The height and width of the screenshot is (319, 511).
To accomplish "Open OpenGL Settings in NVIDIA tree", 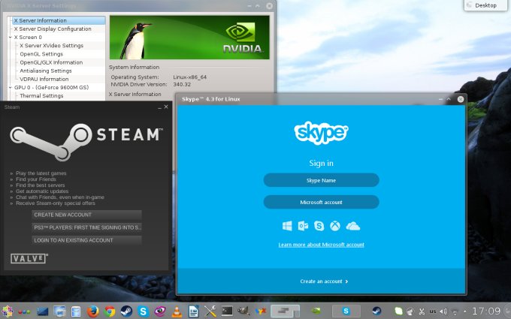I will tap(41, 54).
